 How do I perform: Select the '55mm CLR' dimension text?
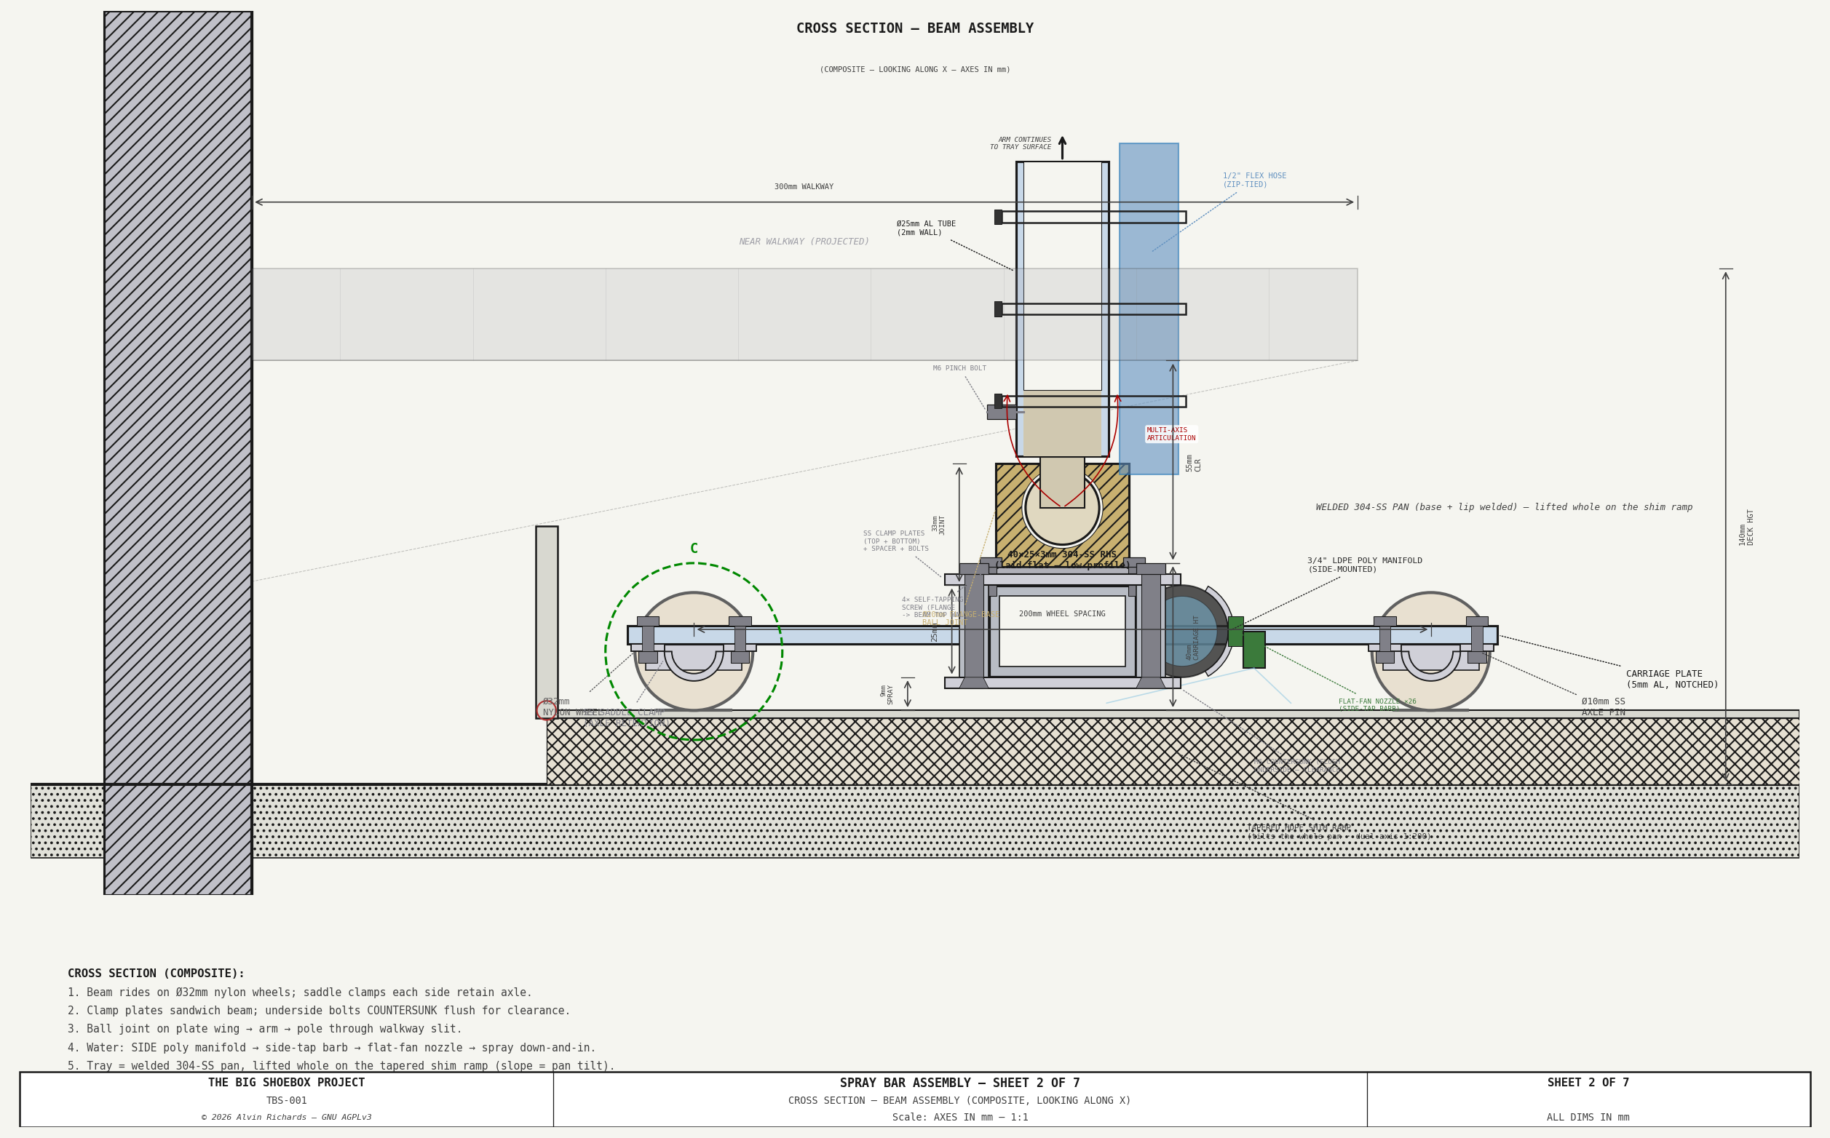click(1193, 463)
